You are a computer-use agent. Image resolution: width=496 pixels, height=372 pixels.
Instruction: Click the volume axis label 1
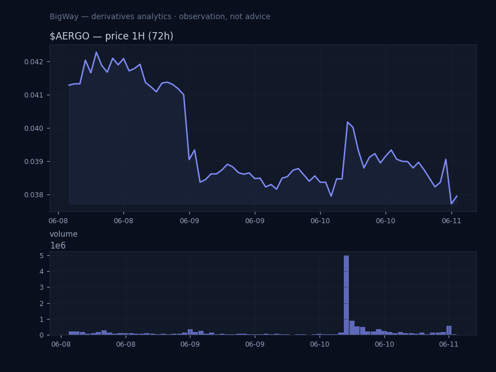pyautogui.click(x=42, y=319)
